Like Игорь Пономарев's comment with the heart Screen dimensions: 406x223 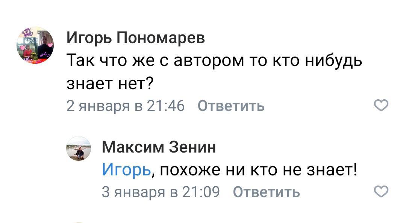(382, 106)
